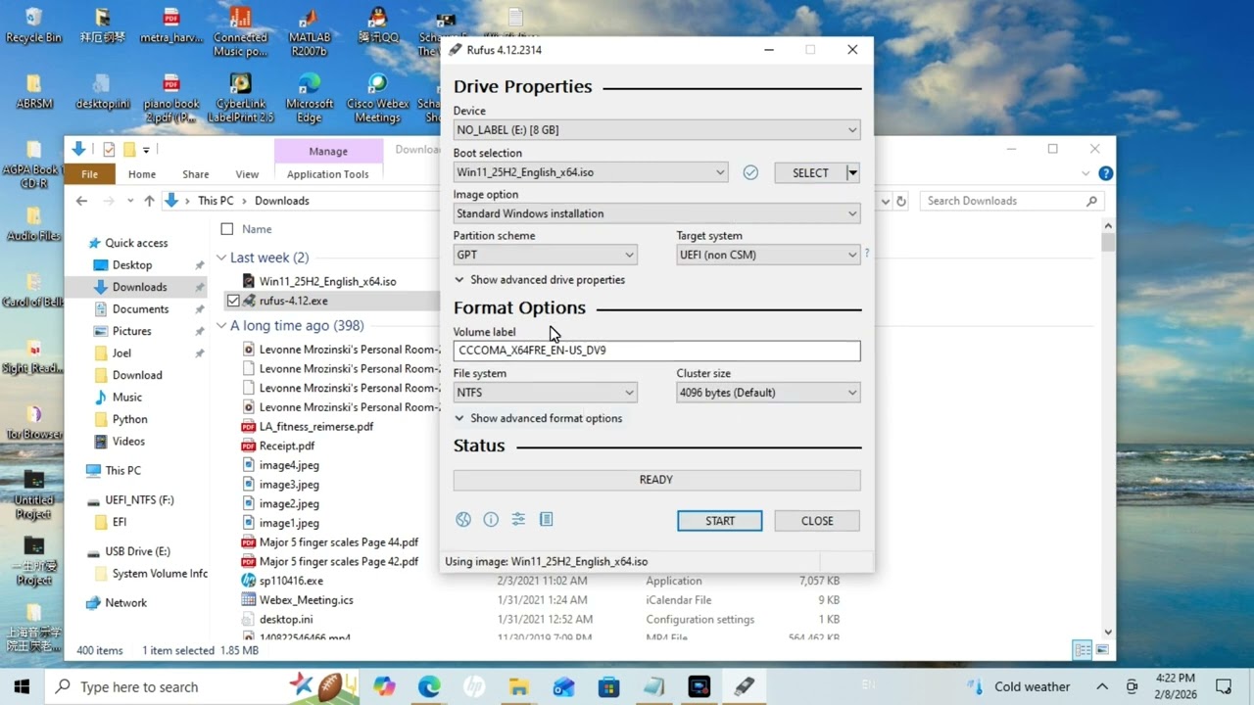Click Explorer New folder quick access icon
The height and width of the screenshot is (705, 1254).
[128, 150]
